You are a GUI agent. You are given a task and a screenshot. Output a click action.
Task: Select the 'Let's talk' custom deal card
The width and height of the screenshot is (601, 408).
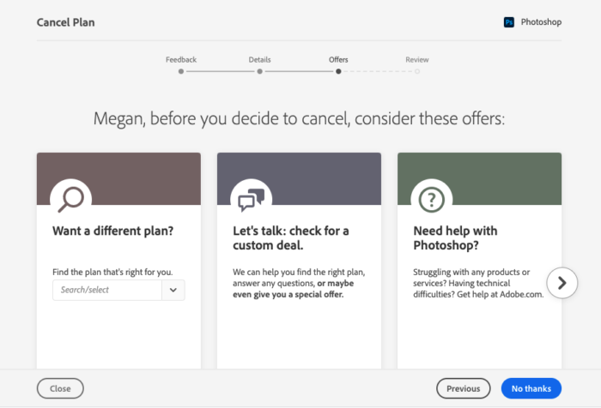299,261
